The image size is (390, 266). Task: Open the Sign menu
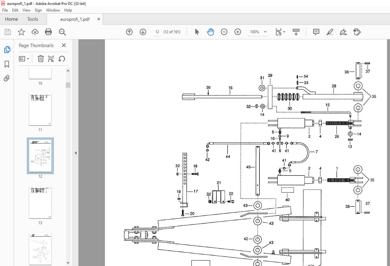click(38, 10)
